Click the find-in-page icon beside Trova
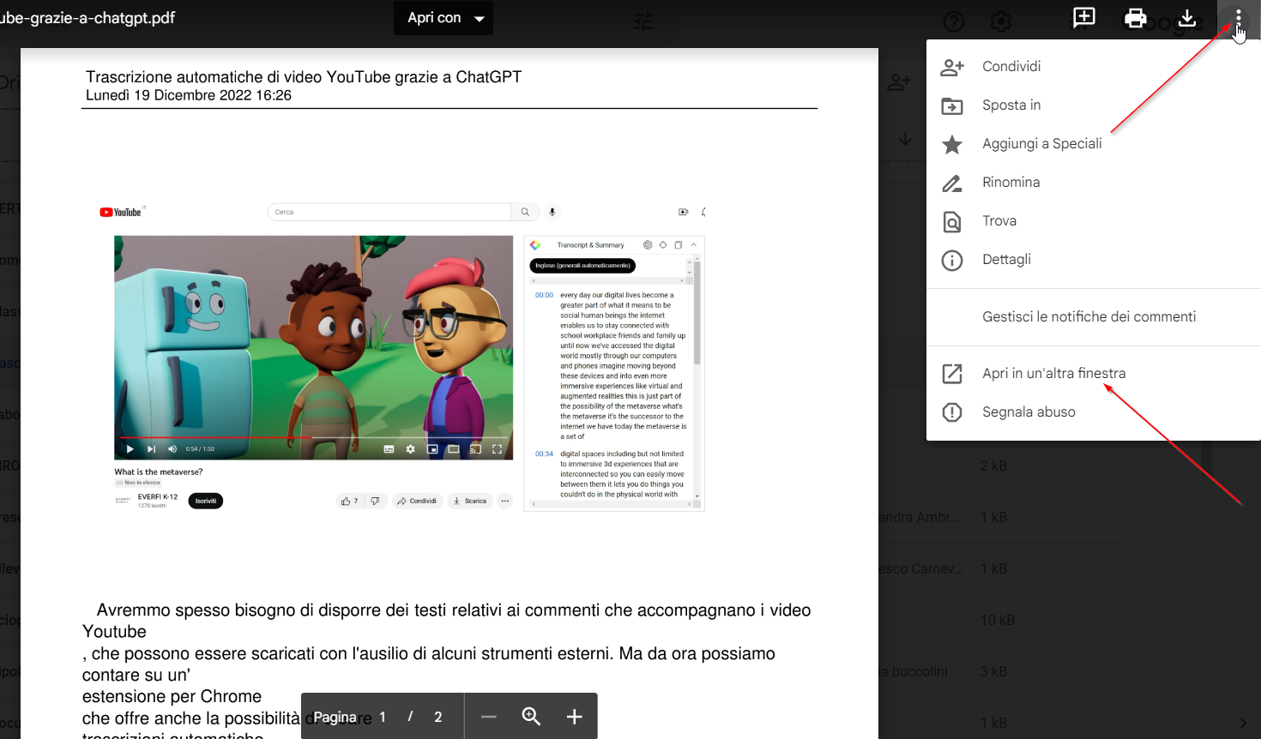This screenshot has height=739, width=1261. click(952, 222)
